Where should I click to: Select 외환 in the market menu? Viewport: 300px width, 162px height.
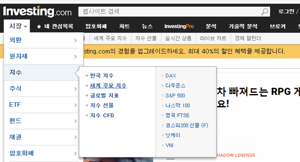click(x=15, y=40)
